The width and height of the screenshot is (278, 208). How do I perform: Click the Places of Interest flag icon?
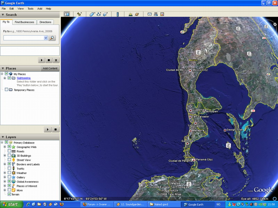tap(14, 186)
